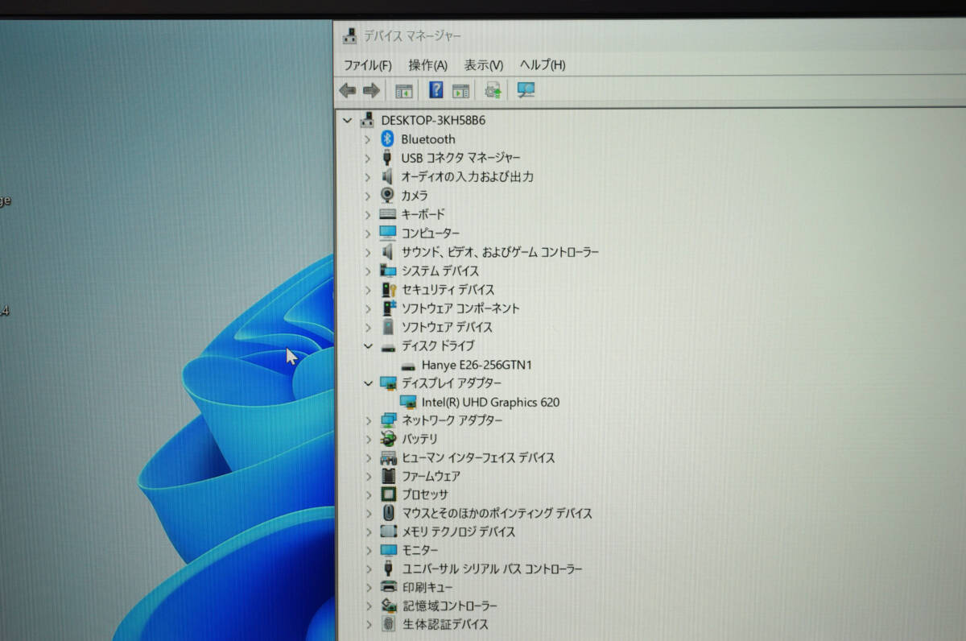Click the Forward arrow toolbar icon

tap(371, 91)
